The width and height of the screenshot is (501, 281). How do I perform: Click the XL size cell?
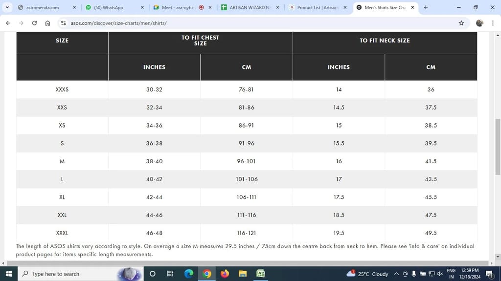[62, 197]
